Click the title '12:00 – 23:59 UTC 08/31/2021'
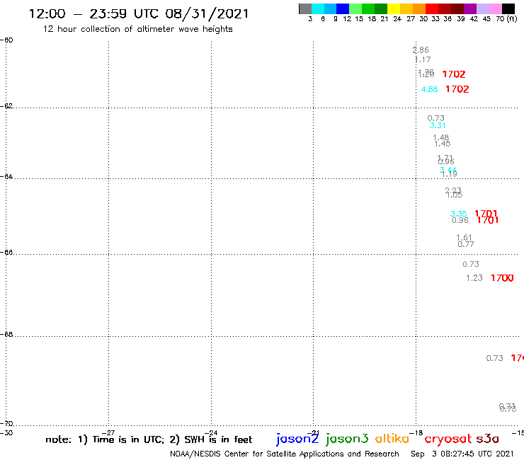 pos(139,14)
